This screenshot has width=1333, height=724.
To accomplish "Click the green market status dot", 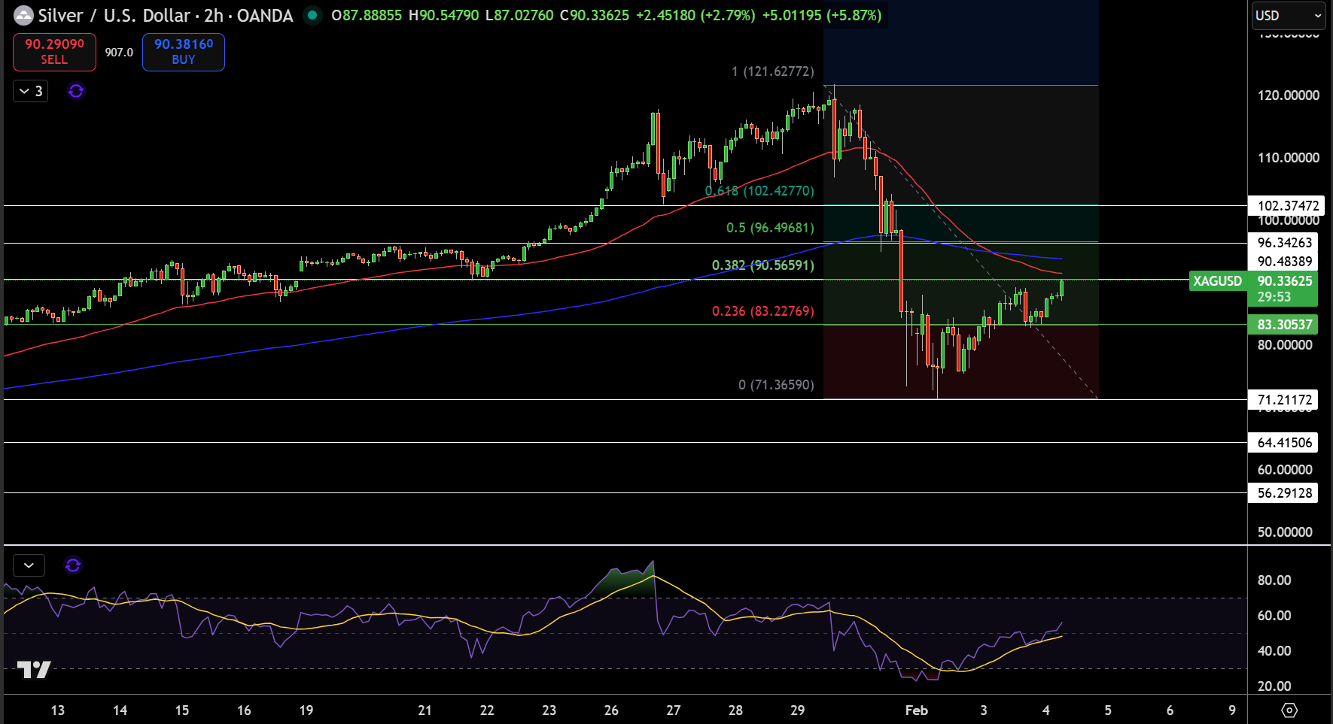I will click(312, 15).
